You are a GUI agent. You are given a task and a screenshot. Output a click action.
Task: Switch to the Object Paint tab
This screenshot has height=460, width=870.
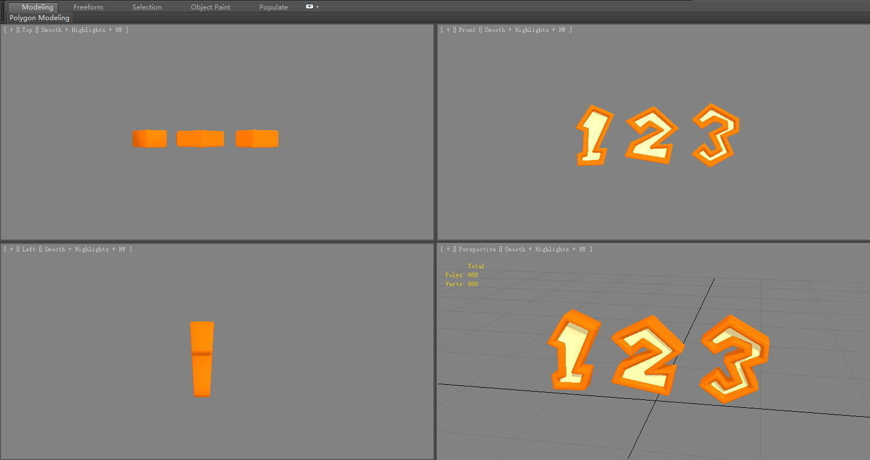[x=210, y=7]
